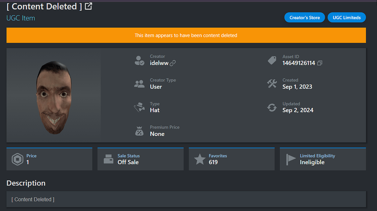Click the Robux Price icon
The image size is (377, 211).
click(x=17, y=159)
